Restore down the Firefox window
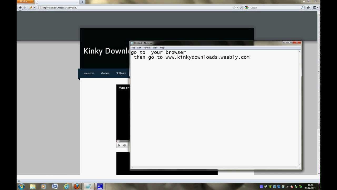 coord(309,1)
